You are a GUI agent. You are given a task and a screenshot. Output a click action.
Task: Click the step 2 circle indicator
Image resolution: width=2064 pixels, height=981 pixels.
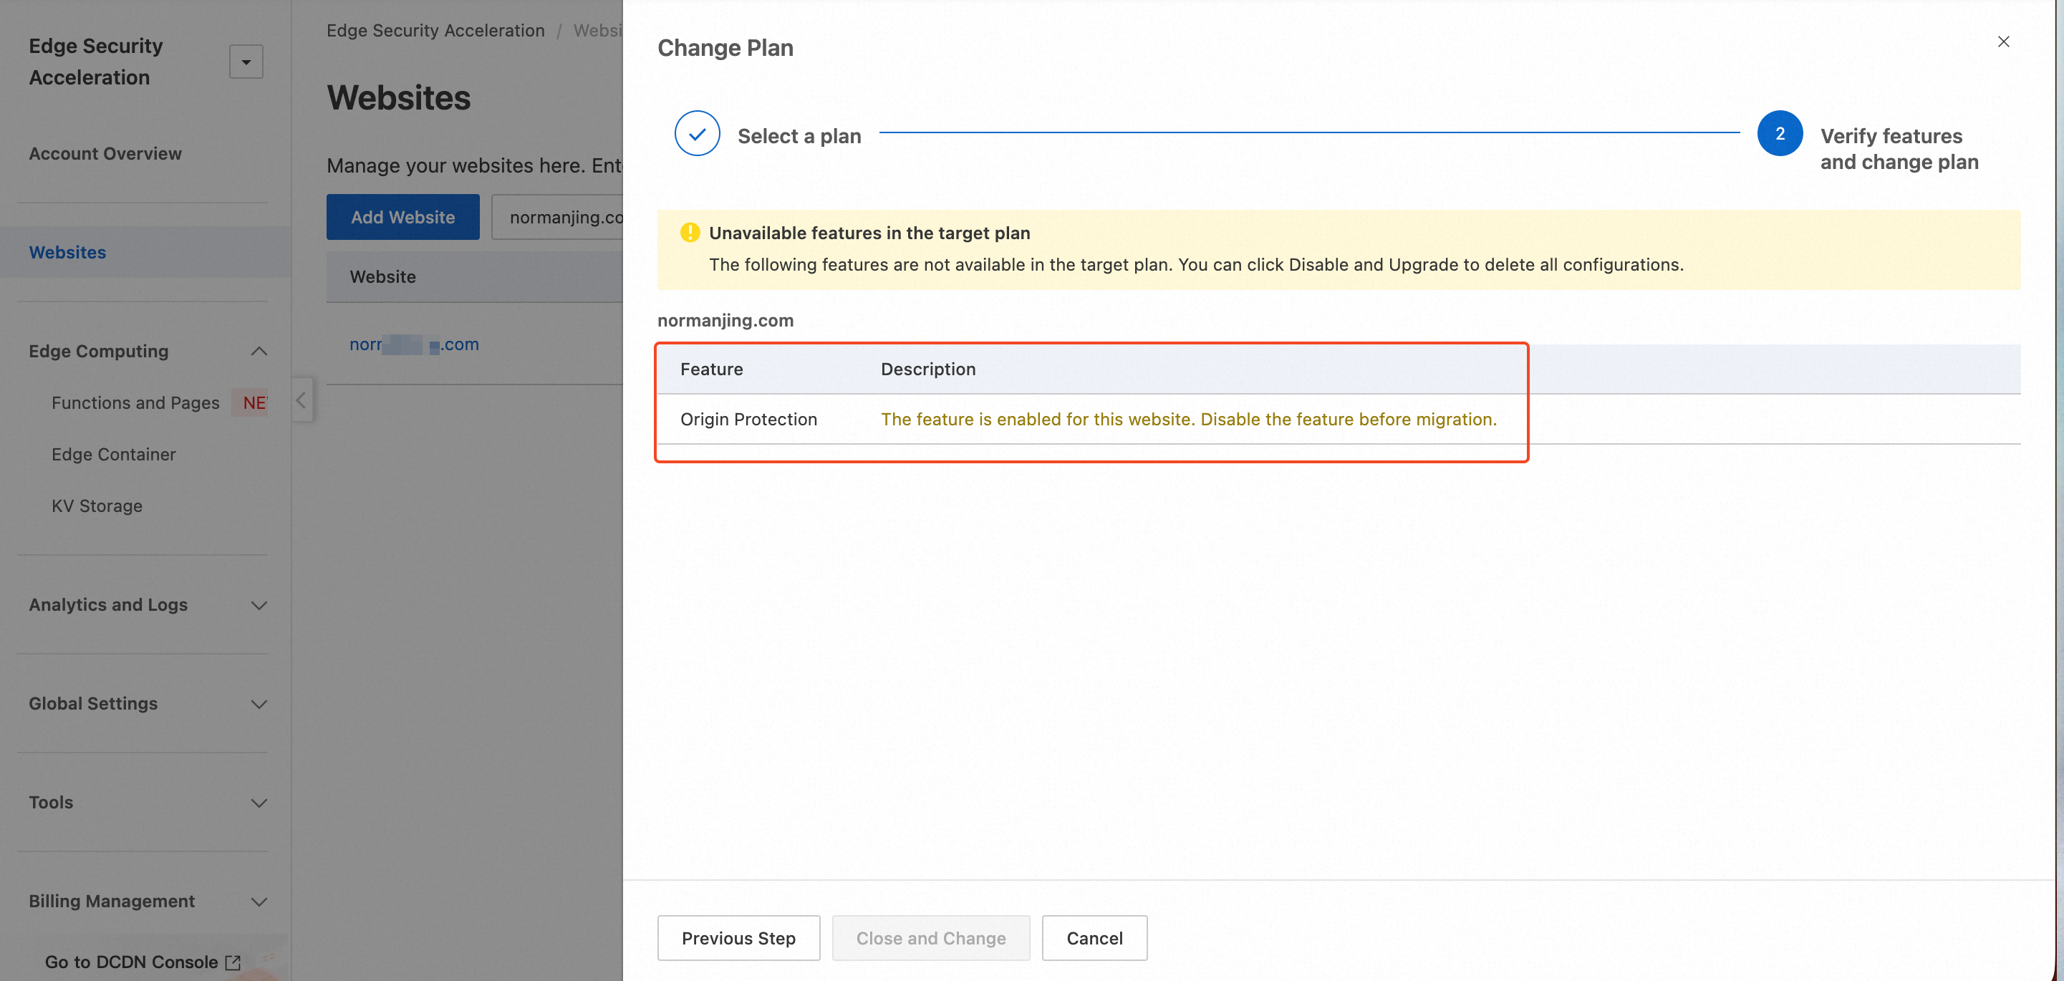[1779, 134]
